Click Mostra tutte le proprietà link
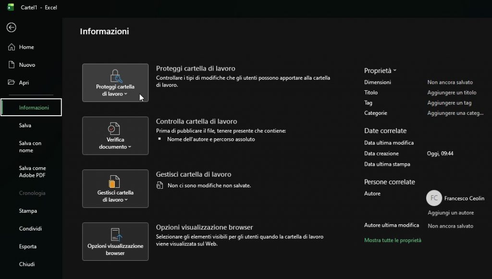 393,240
